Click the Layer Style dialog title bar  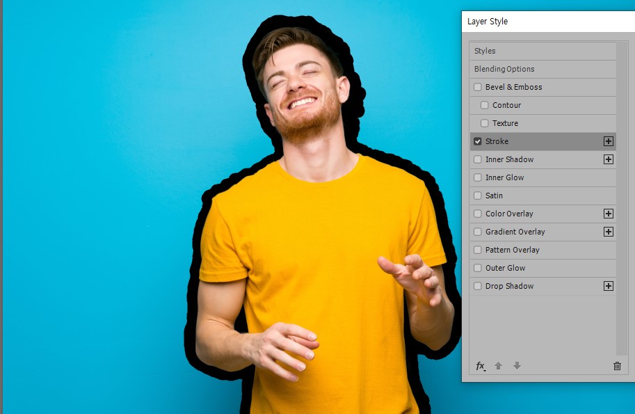tap(548, 22)
